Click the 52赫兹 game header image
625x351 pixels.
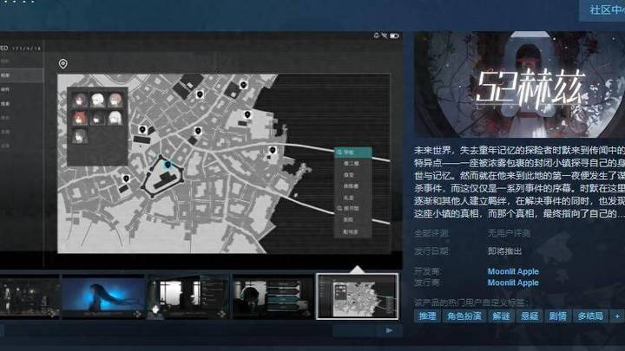click(519, 85)
